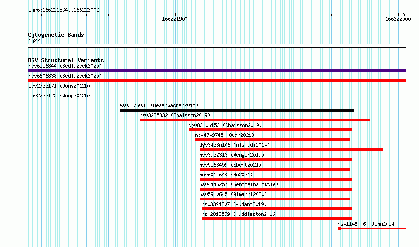Click the esv2733171 (Wong2012b) label

59,86
